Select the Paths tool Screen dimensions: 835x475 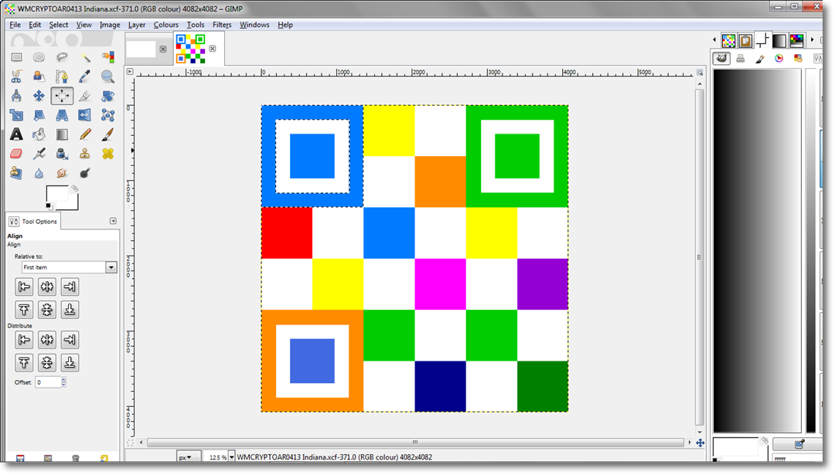62,76
